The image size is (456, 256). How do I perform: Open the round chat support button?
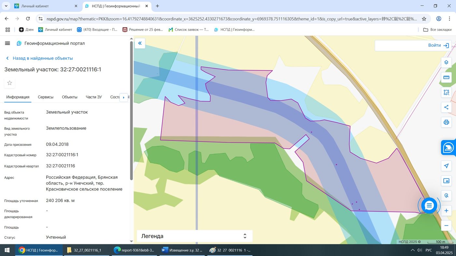point(429,205)
